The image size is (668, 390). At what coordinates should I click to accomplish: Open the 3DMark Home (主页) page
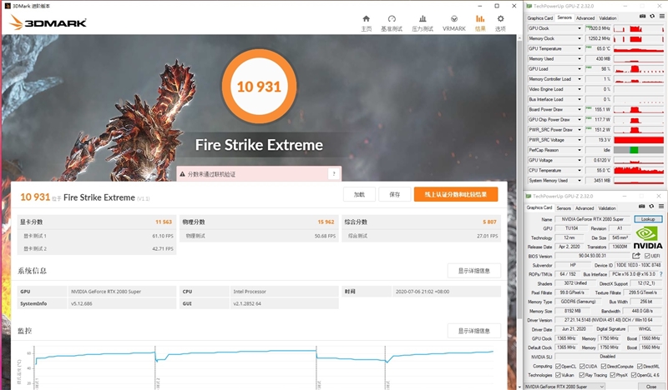coord(366,22)
